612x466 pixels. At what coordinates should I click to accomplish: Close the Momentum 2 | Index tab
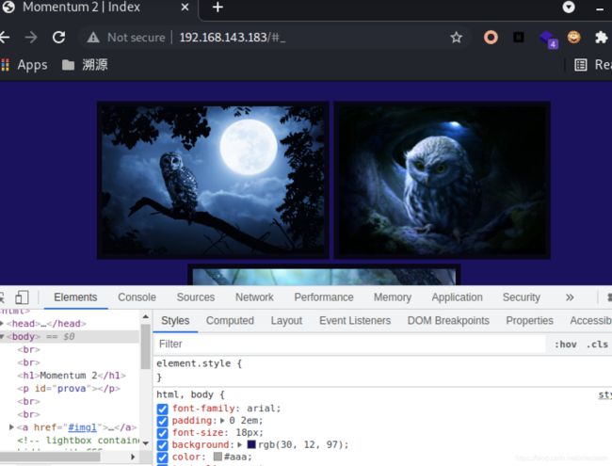[x=185, y=7]
